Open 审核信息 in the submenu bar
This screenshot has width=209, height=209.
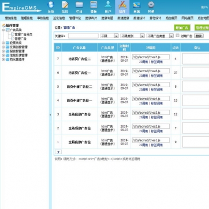tap(43, 18)
